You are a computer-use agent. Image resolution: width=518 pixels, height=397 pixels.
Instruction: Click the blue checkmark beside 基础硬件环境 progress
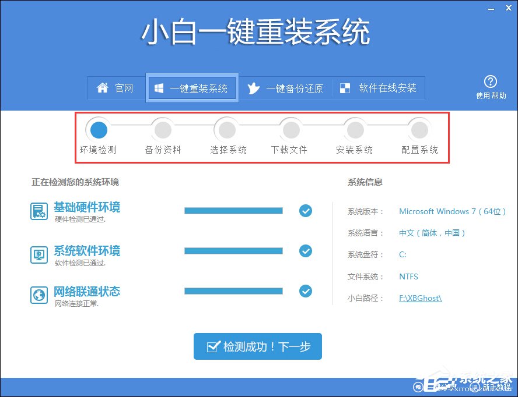pyautogui.click(x=306, y=211)
